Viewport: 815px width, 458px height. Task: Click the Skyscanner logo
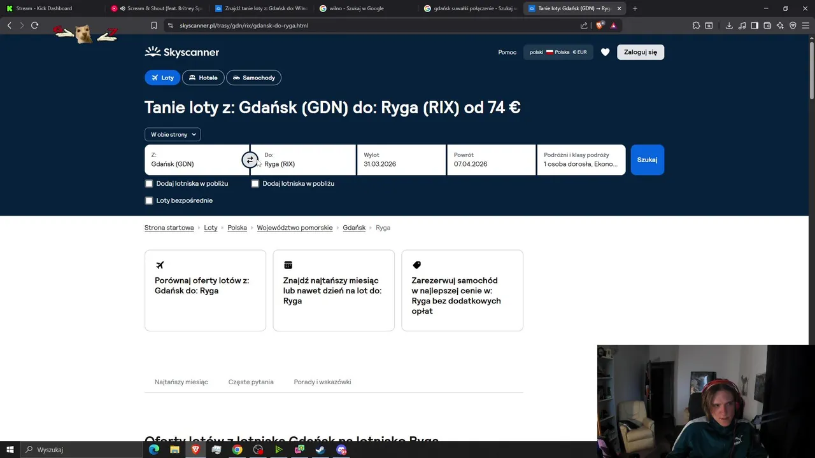[x=182, y=52]
